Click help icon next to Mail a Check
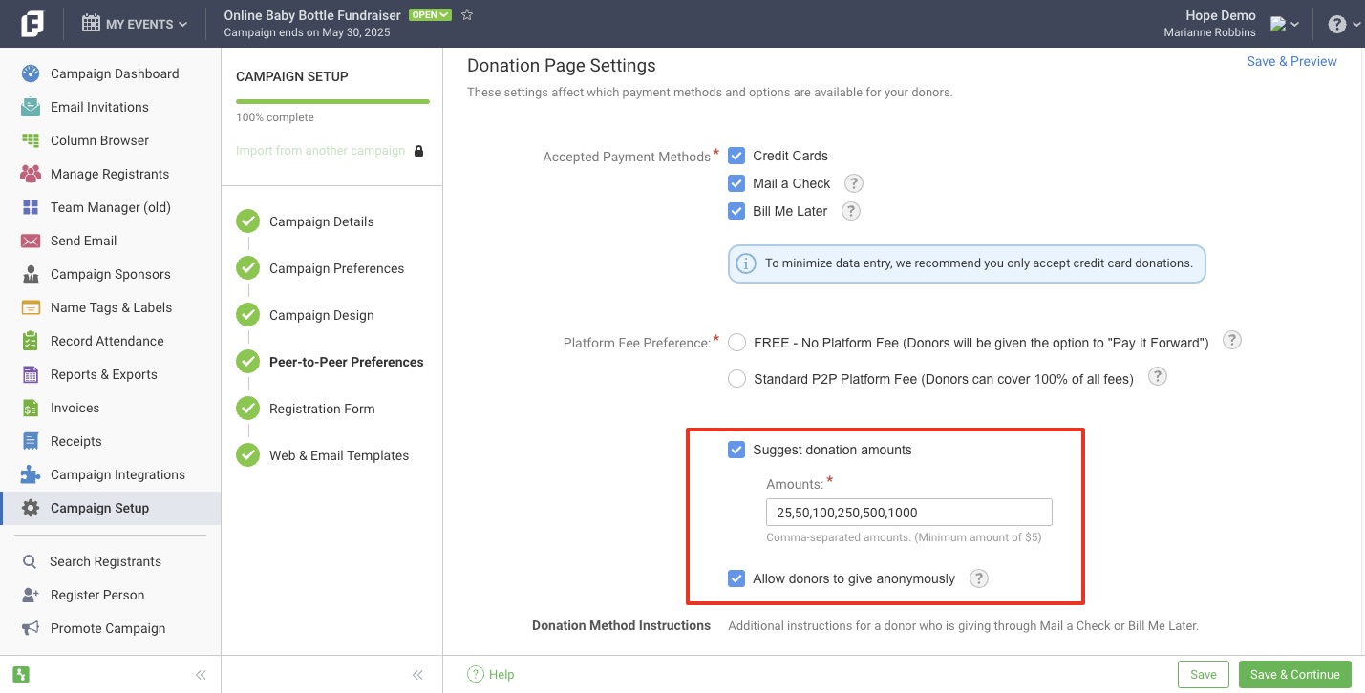Viewport: 1365px width, 693px height. point(853,183)
